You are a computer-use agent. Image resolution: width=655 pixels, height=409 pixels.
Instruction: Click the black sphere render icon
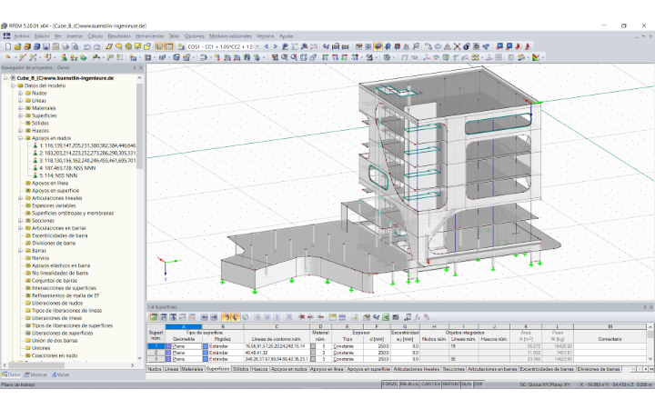(467, 46)
